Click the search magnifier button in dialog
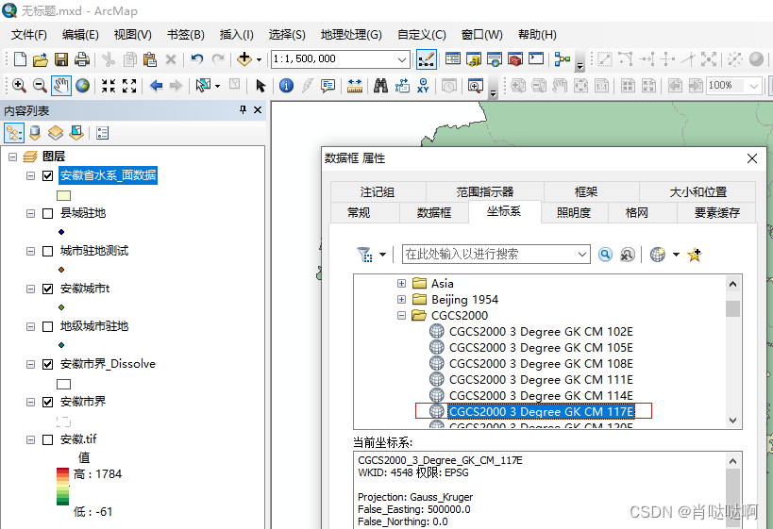773x529 pixels. (605, 255)
